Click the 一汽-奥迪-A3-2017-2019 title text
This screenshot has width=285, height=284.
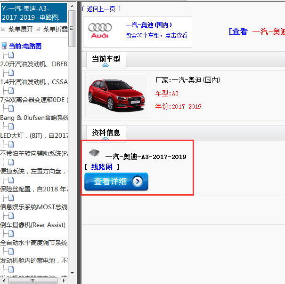(x=146, y=157)
